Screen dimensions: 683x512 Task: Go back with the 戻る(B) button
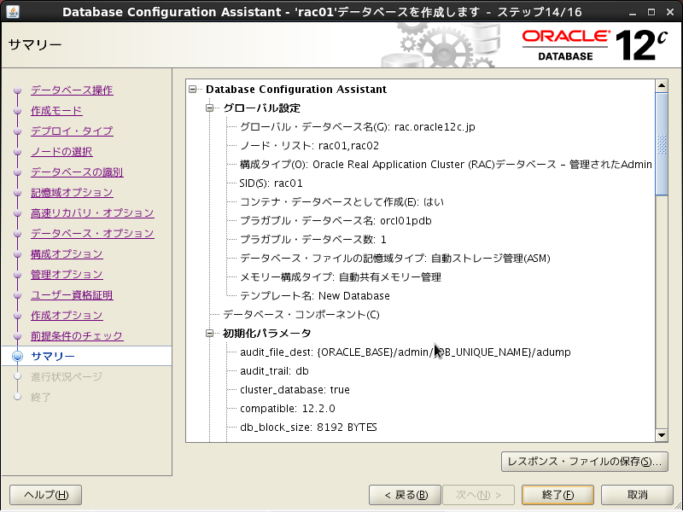point(405,495)
